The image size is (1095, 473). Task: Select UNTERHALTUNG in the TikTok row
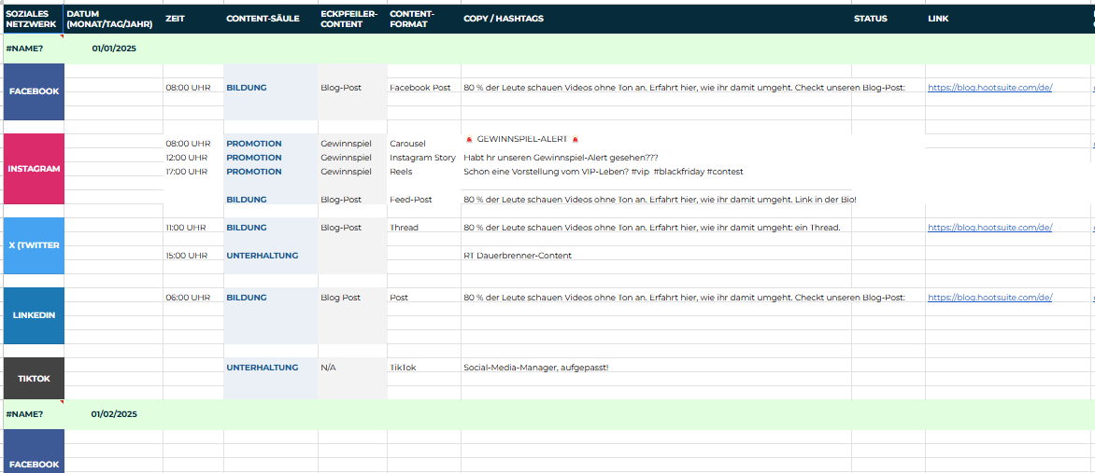[262, 367]
